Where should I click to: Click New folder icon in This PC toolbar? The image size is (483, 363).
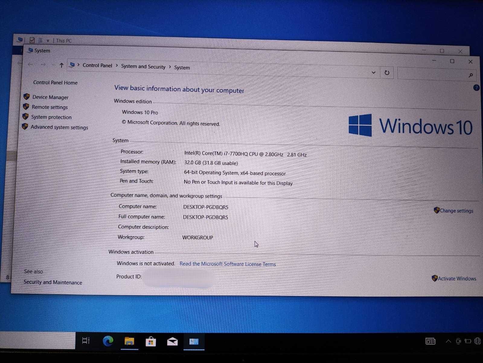click(40, 40)
